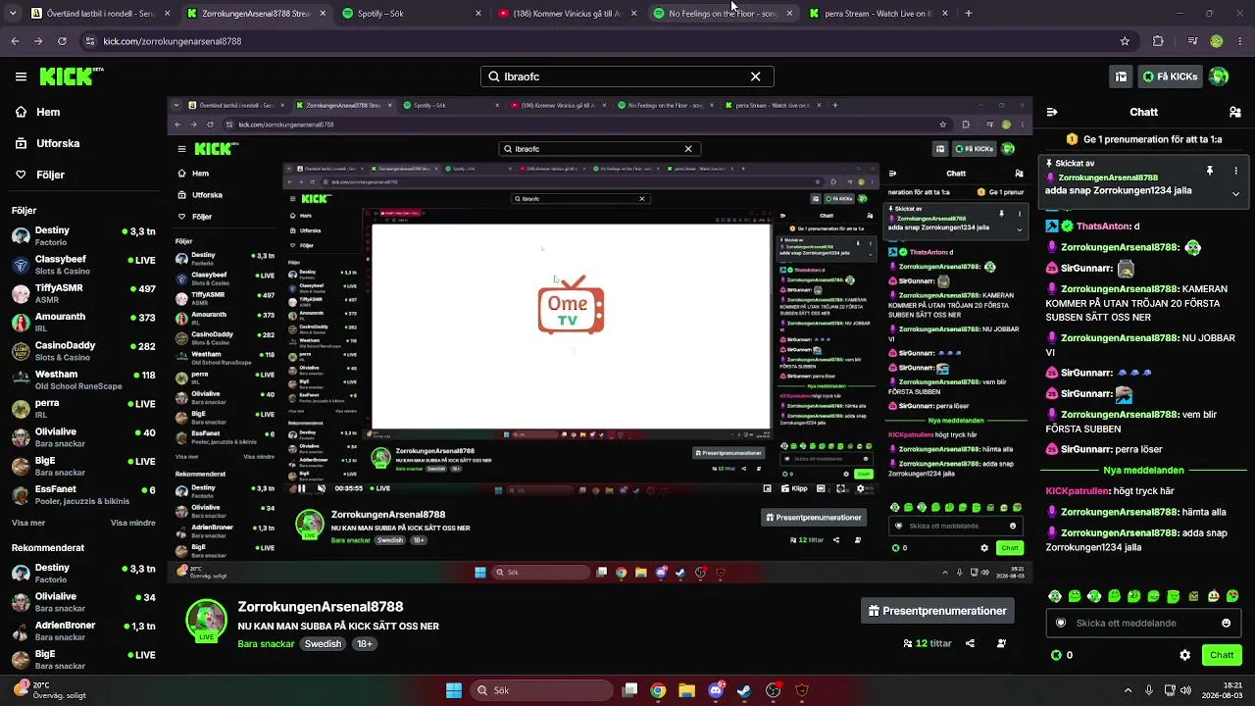Unpin the pinned chat message

[1210, 171]
